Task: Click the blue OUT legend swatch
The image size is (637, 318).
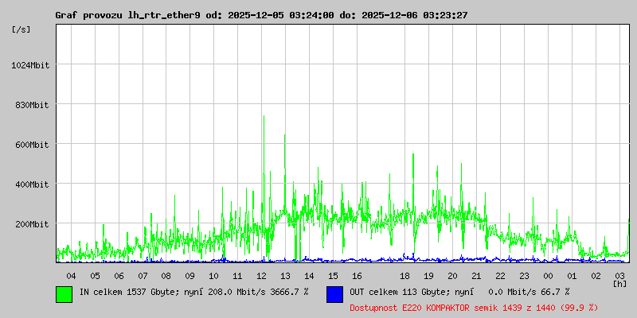Action: point(334,293)
